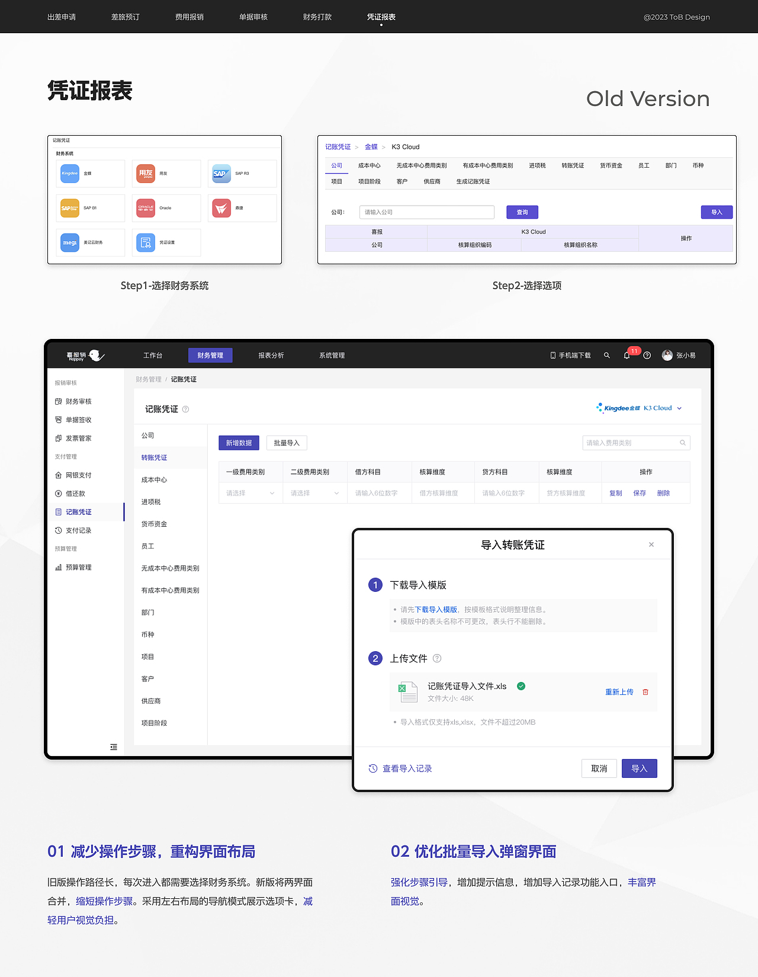Click the 凭证设置 icon
The width and height of the screenshot is (758, 977).
[x=146, y=242]
